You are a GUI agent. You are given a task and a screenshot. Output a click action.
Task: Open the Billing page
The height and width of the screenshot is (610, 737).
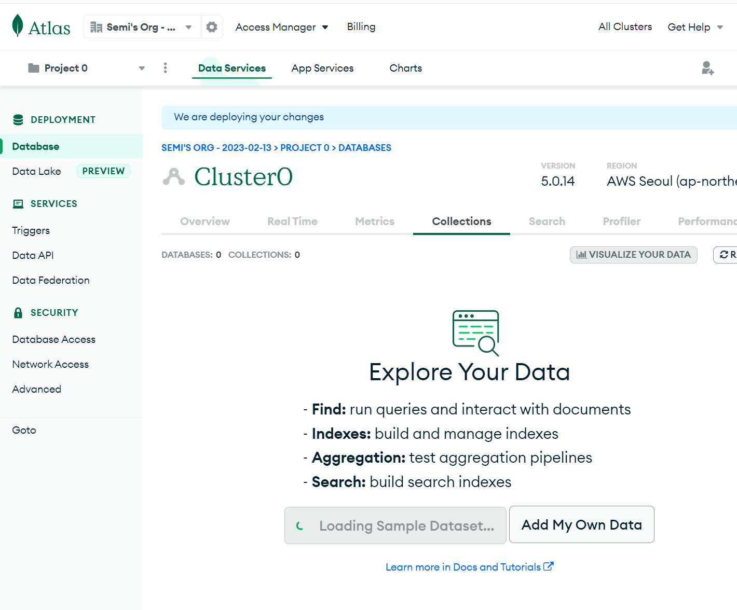[361, 26]
